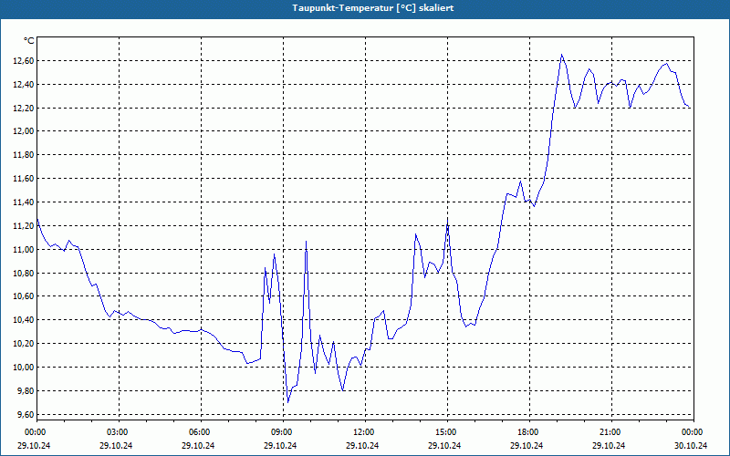Click the 29.10.24 date under 18:00
Image resolution: width=730 pixels, height=456 pixels.
pyautogui.click(x=527, y=445)
